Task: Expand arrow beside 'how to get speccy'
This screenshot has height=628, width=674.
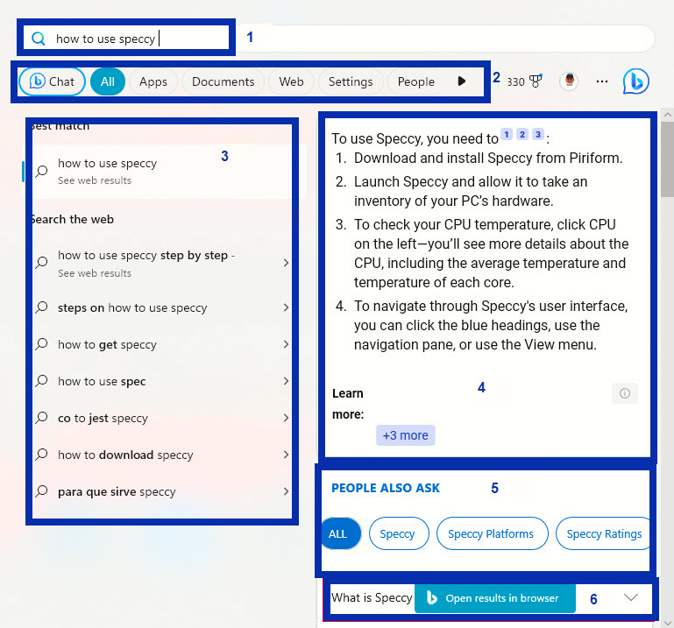Action: click(x=286, y=344)
